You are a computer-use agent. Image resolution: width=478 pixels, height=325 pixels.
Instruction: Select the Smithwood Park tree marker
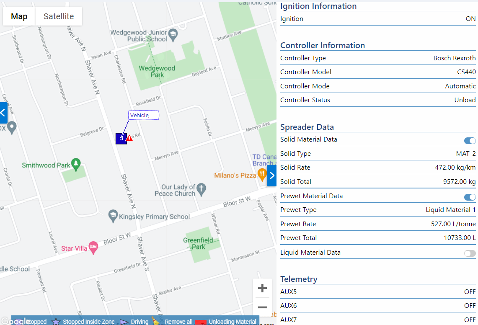[x=76, y=164]
